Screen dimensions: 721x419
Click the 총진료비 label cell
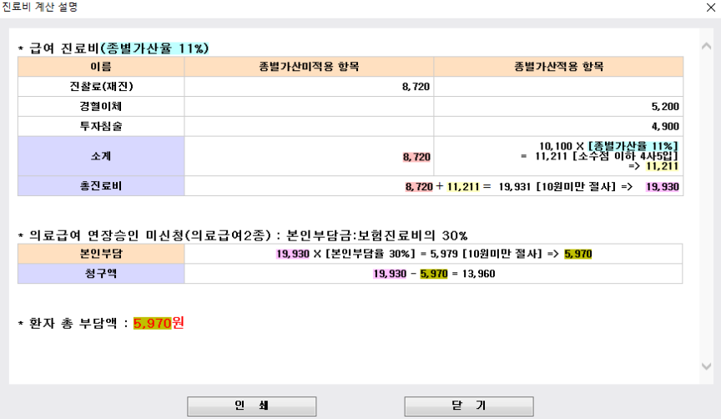point(101,186)
